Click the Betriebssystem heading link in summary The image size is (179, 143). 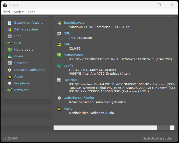coord(76,23)
